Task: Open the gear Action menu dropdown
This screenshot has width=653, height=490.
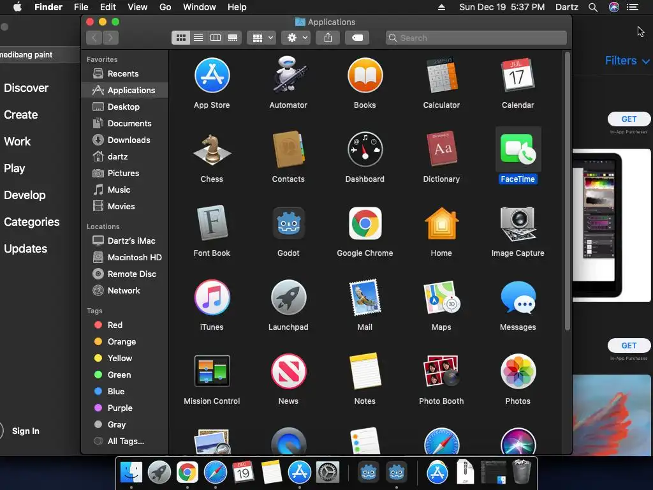Action: pos(296,38)
